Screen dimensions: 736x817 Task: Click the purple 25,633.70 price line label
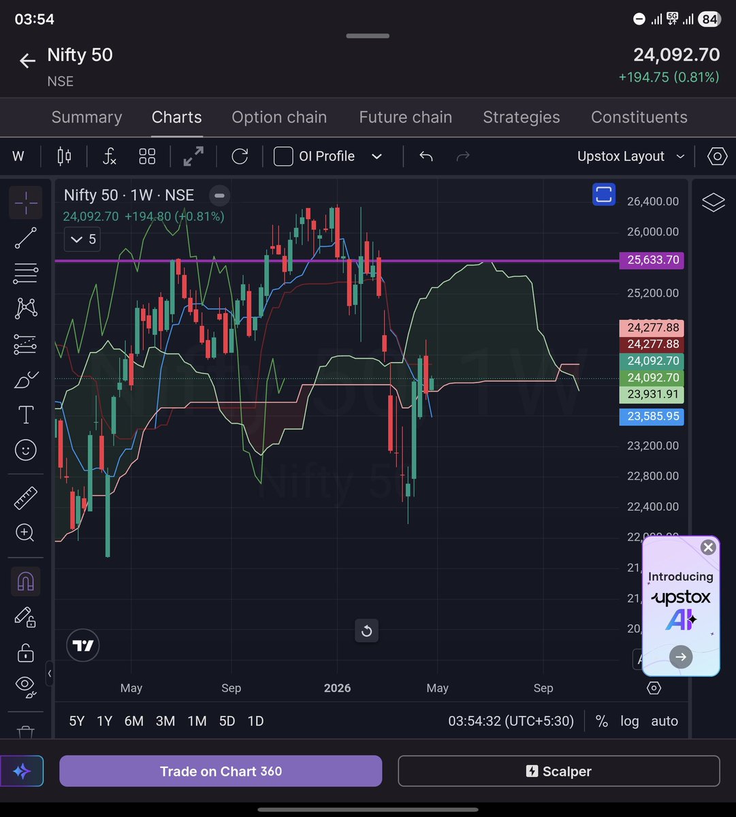pos(652,260)
